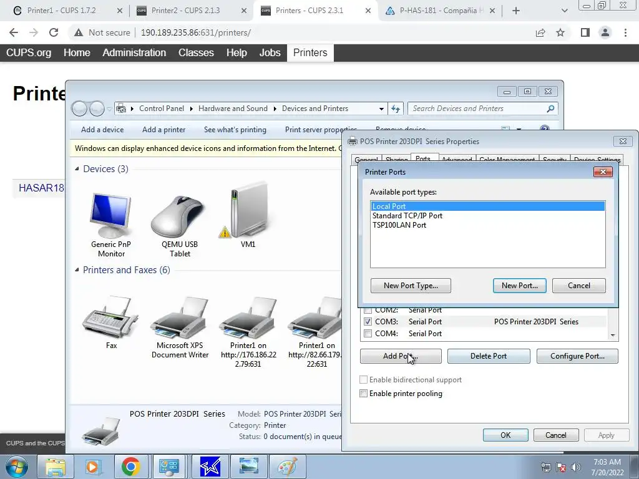Click search magnifier in Devices and Printers
This screenshot has height=479, width=639.
tap(550, 109)
